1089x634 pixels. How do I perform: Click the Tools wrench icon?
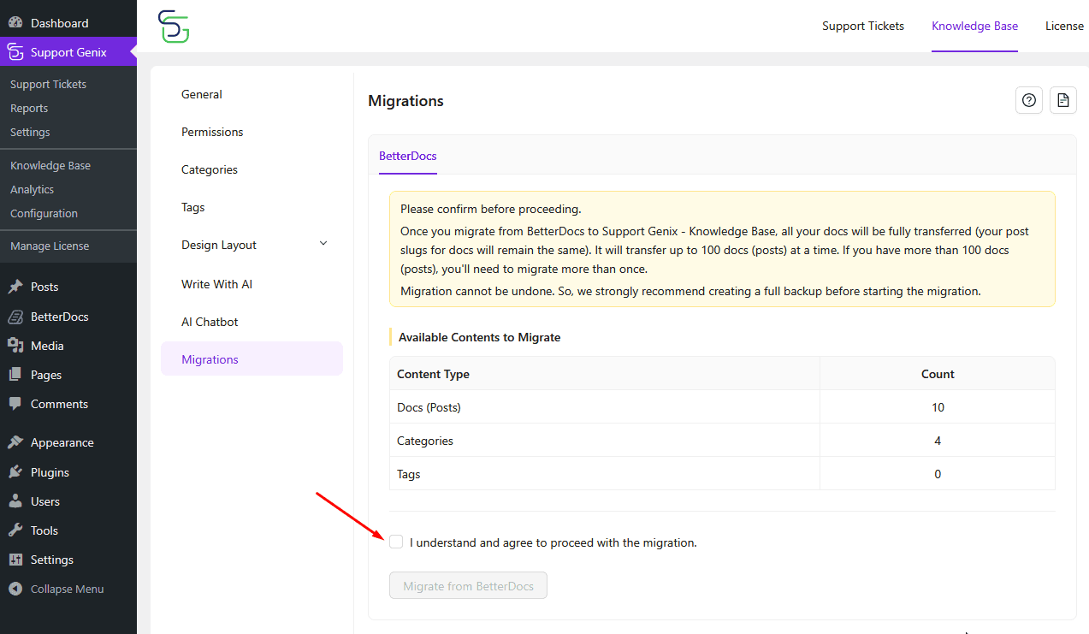tap(15, 530)
